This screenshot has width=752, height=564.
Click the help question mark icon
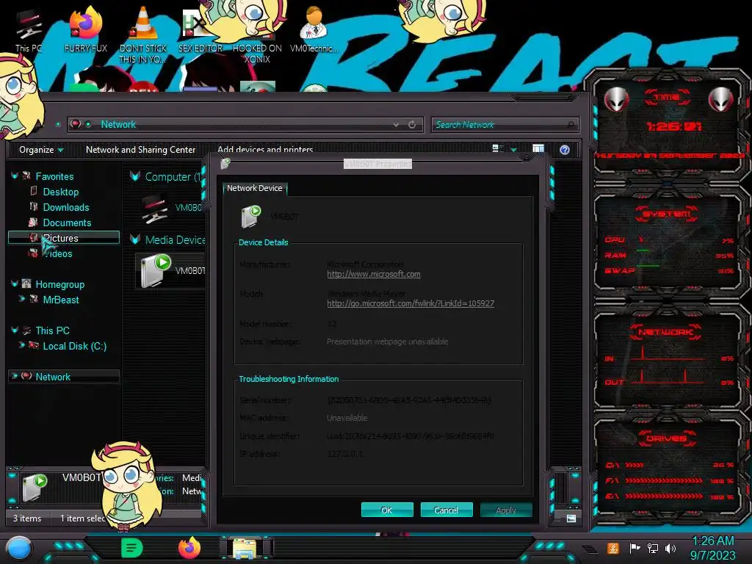point(565,150)
